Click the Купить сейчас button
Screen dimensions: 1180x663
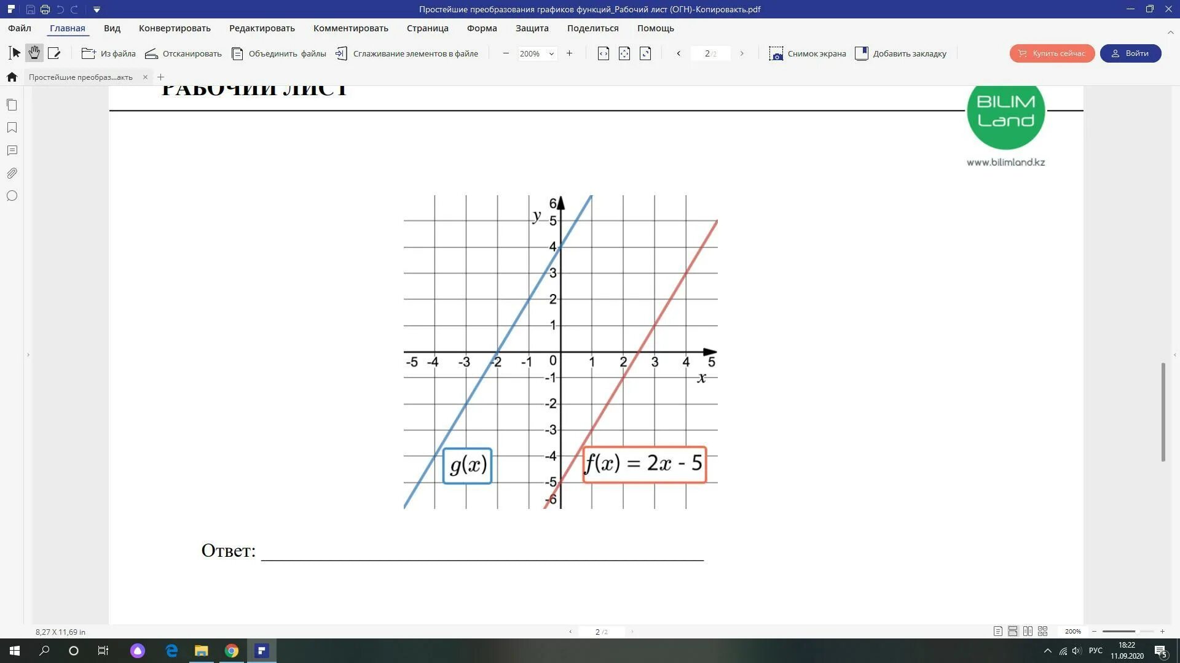(x=1052, y=53)
